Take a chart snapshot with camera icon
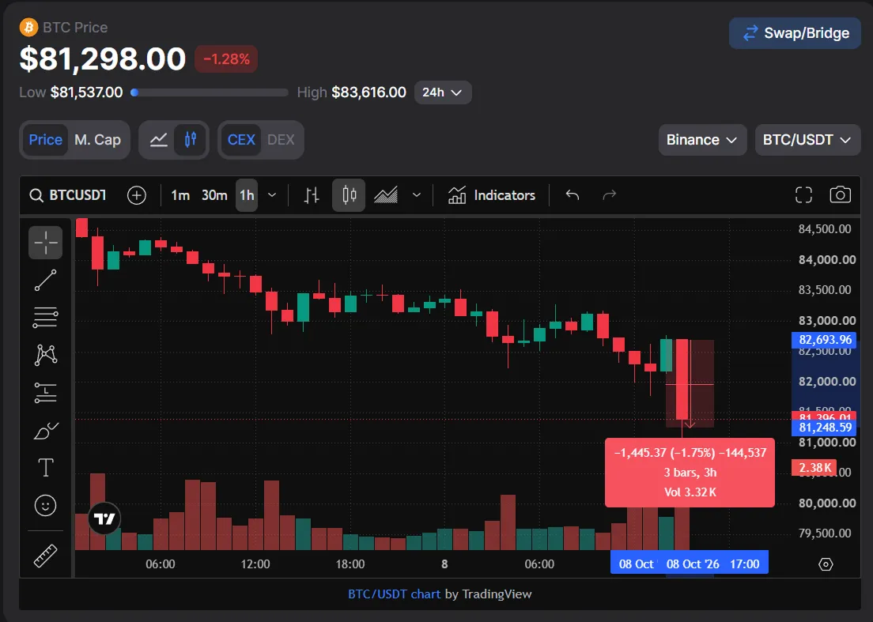Viewport: 873px width, 622px height. [x=840, y=195]
